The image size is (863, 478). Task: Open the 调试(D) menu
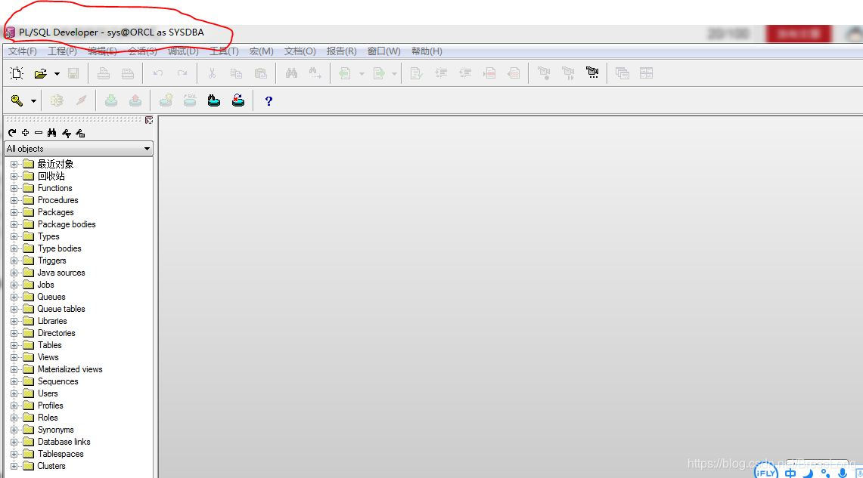pos(183,51)
